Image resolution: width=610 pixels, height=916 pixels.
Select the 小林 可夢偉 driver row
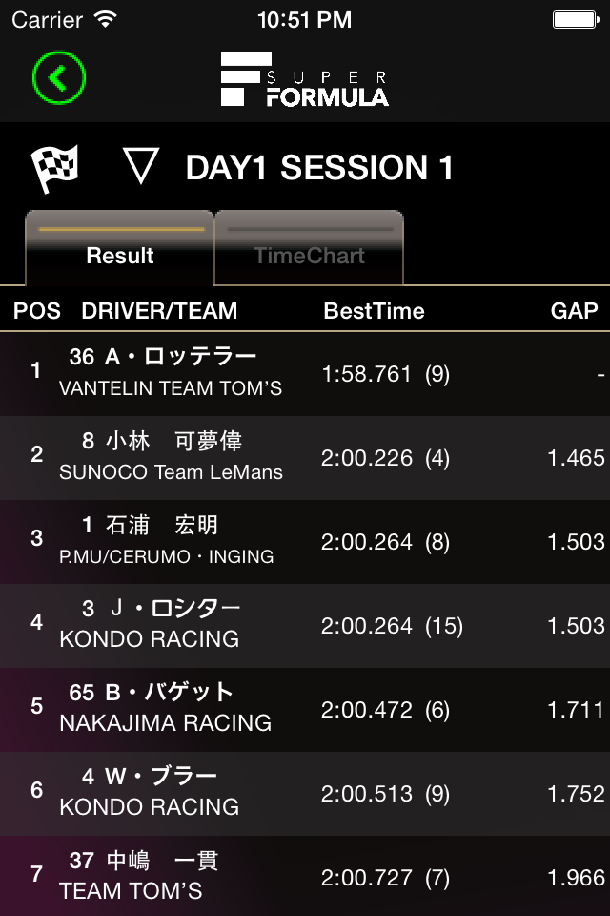click(305, 457)
